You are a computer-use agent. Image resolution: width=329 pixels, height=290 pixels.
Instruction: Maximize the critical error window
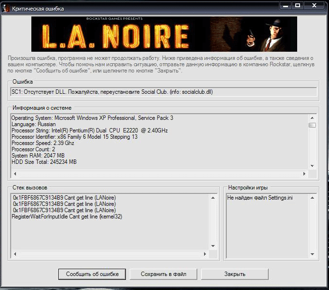click(298, 6)
